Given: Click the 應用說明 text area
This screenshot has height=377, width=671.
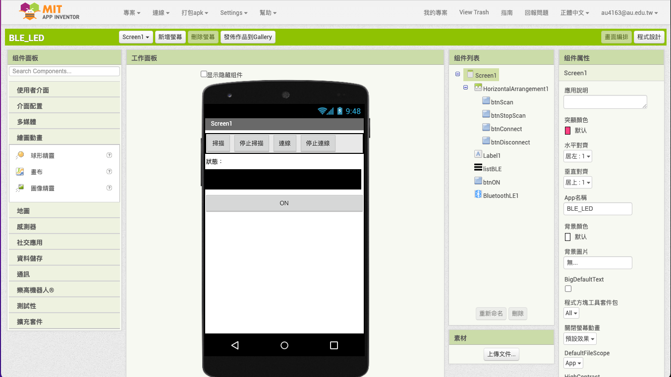Looking at the screenshot, I should pyautogui.click(x=606, y=102).
